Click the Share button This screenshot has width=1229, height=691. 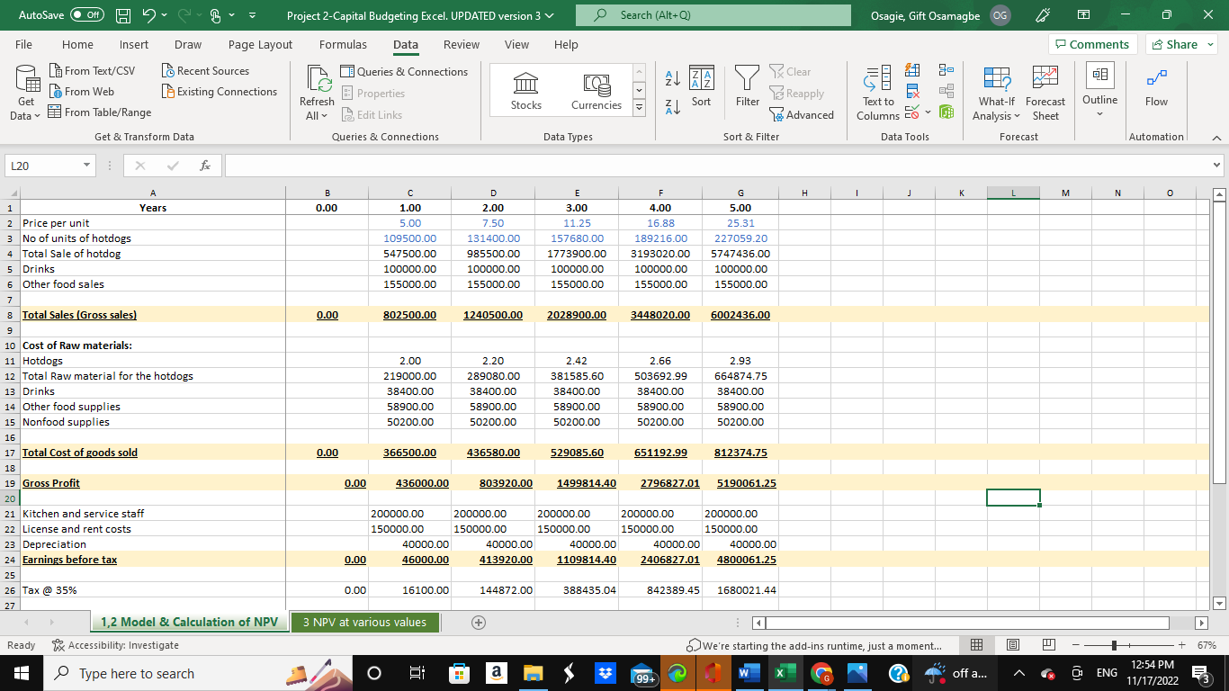(x=1182, y=44)
